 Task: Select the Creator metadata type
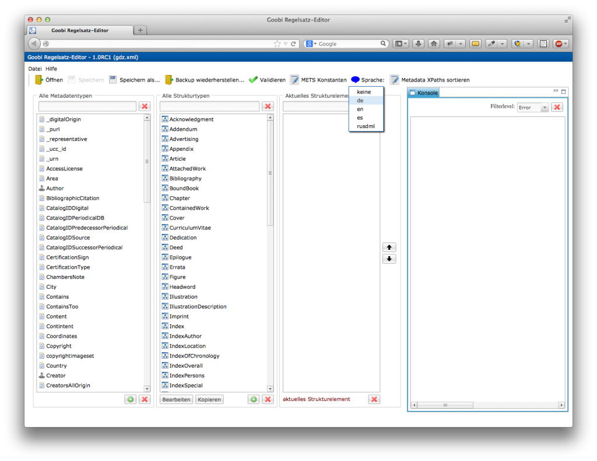[56, 375]
